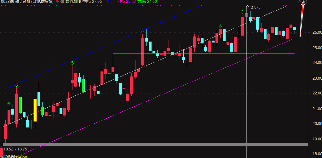Click the 趋势划线 indicator name
Image resolution: width=322 pixels, height=158 pixels.
click(x=73, y=2)
